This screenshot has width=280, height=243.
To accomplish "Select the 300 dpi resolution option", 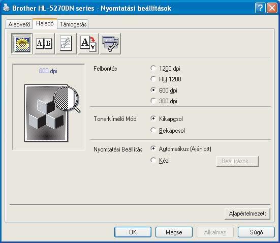I will 164,101.
